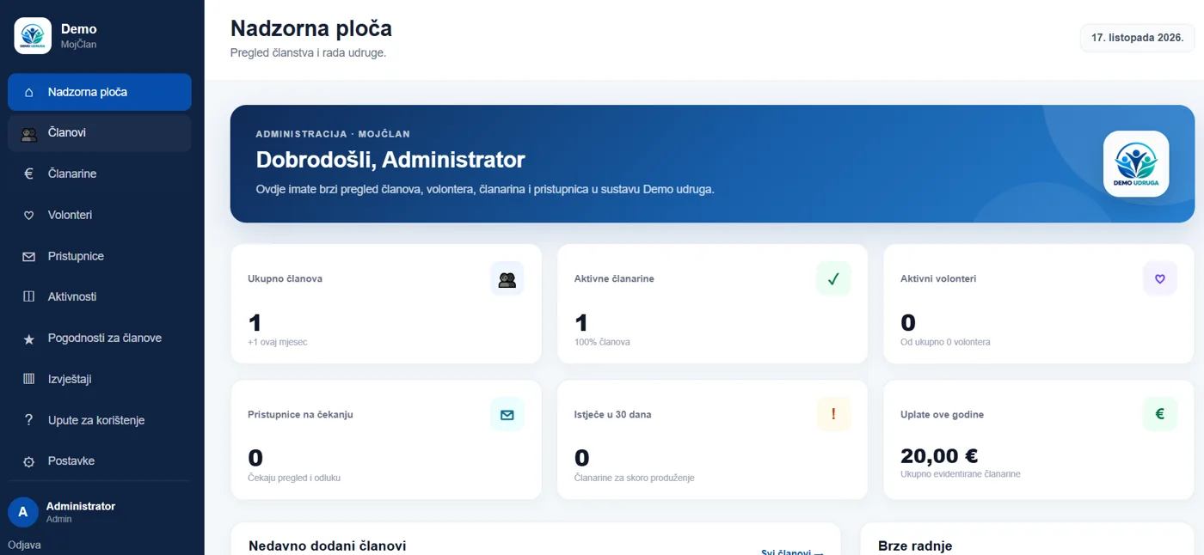Click the checkmark icon in the Aktivne članarine card
This screenshot has width=1204, height=555.
click(x=833, y=279)
